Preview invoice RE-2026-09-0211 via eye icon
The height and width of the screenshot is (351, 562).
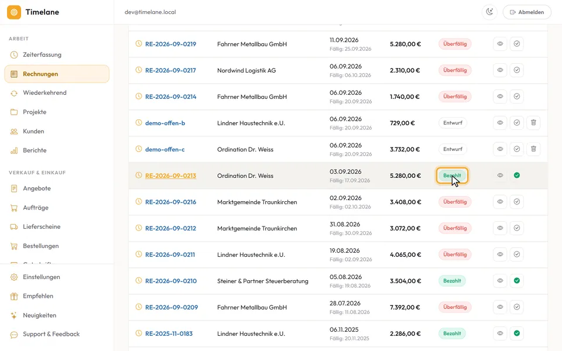(x=500, y=254)
